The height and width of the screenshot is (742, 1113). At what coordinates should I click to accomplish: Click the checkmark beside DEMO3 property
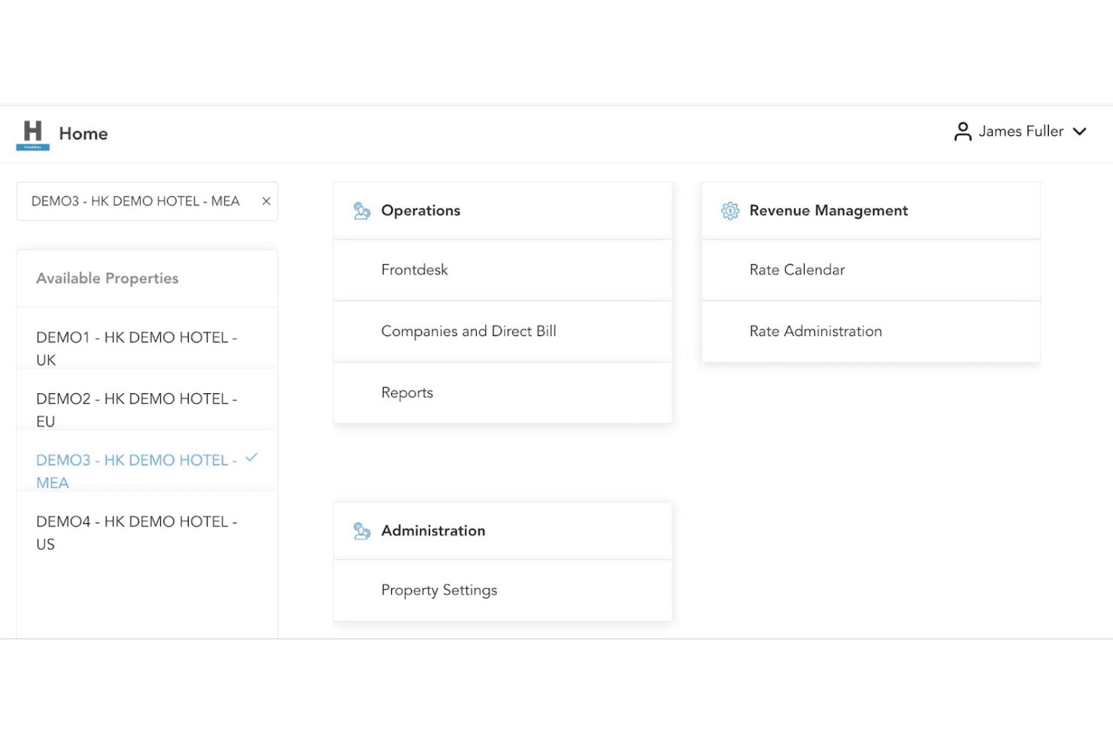pyautogui.click(x=252, y=457)
